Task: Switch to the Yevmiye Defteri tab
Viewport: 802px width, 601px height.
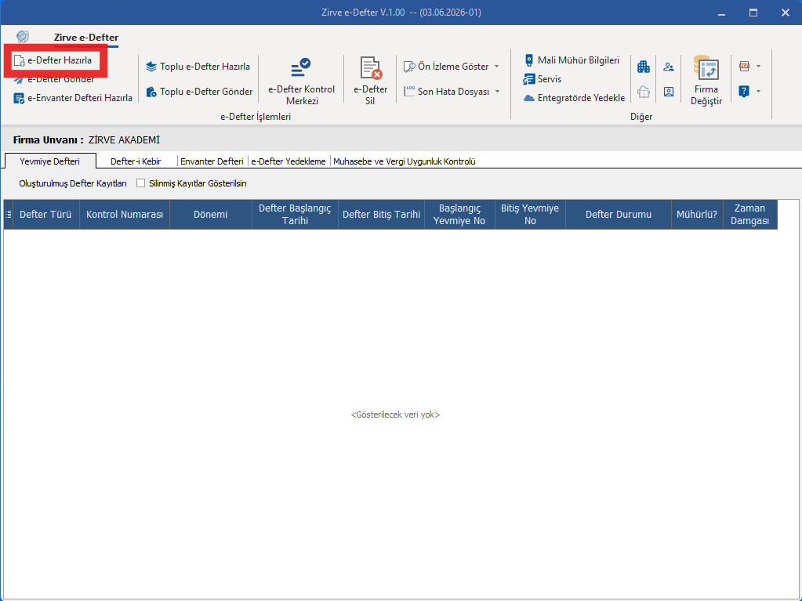Action: tap(49, 161)
